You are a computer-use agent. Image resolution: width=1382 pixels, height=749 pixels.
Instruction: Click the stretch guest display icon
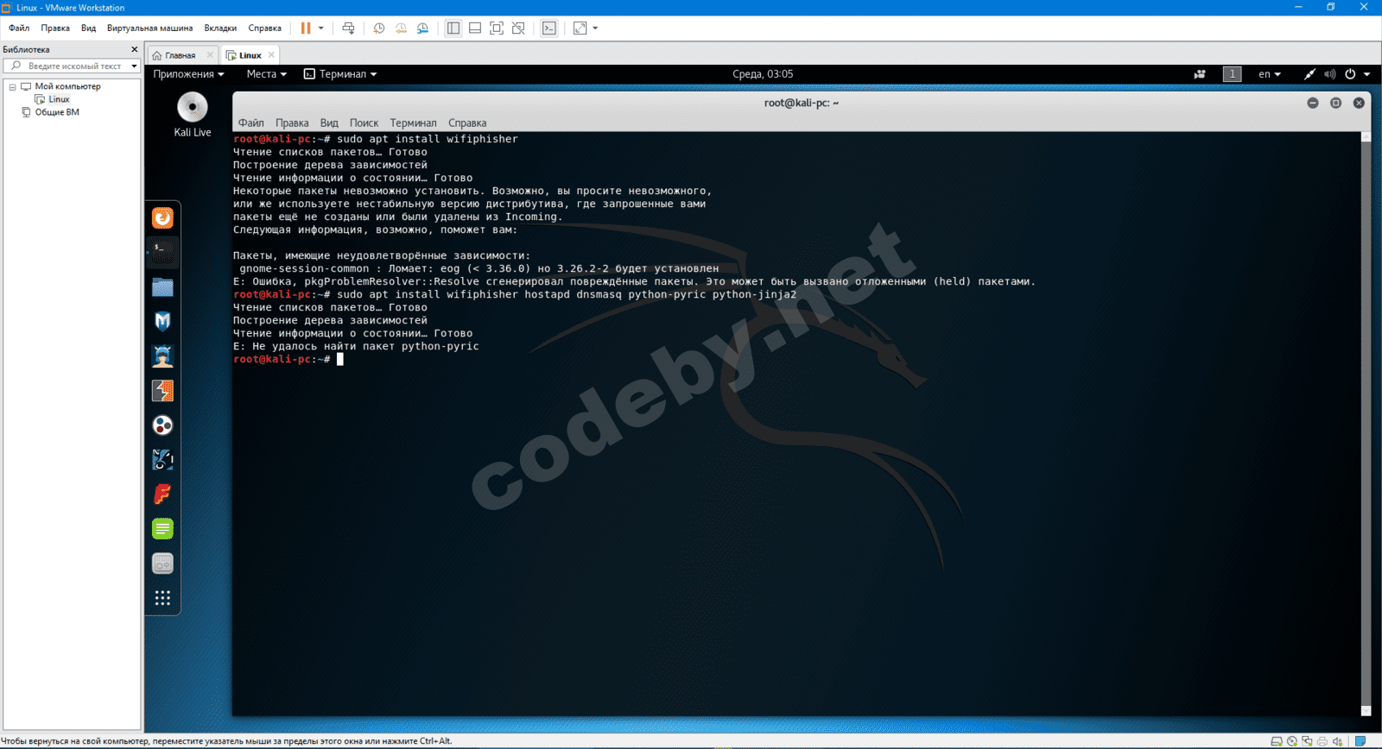(580, 28)
